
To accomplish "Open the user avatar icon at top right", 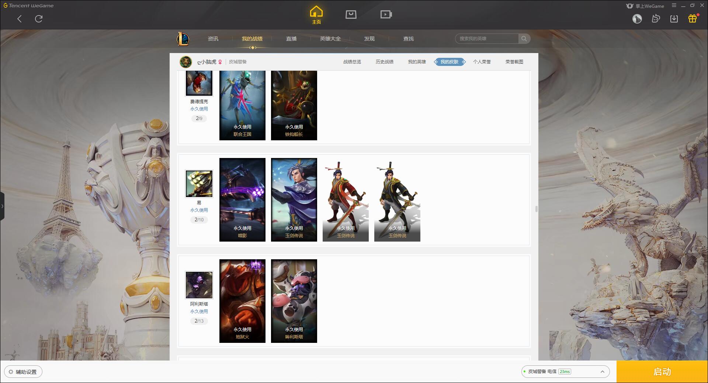I will pos(637,19).
